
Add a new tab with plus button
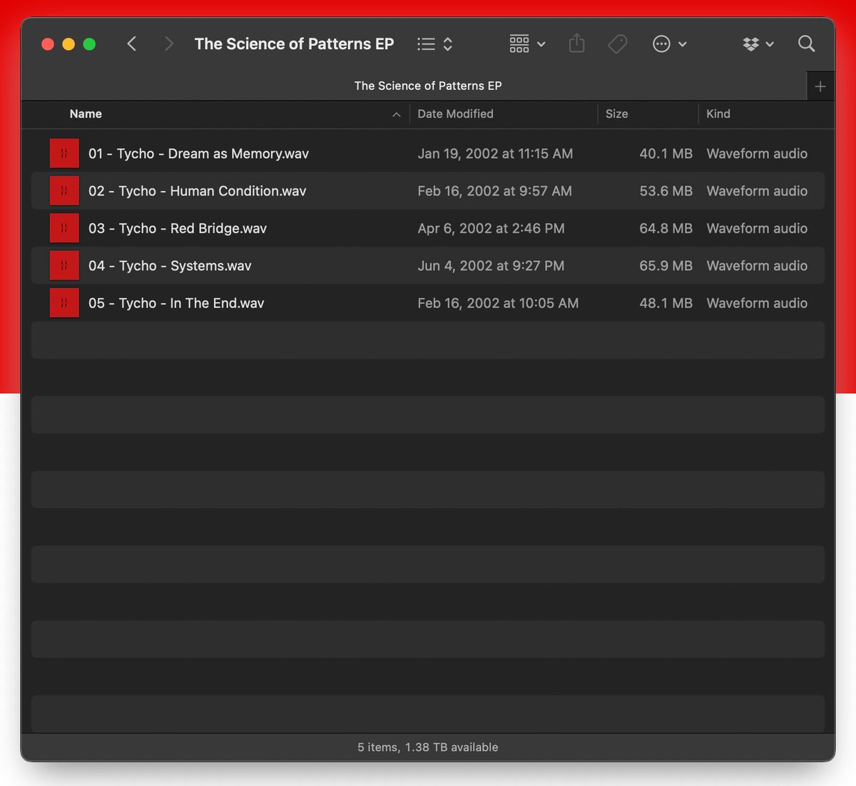820,86
